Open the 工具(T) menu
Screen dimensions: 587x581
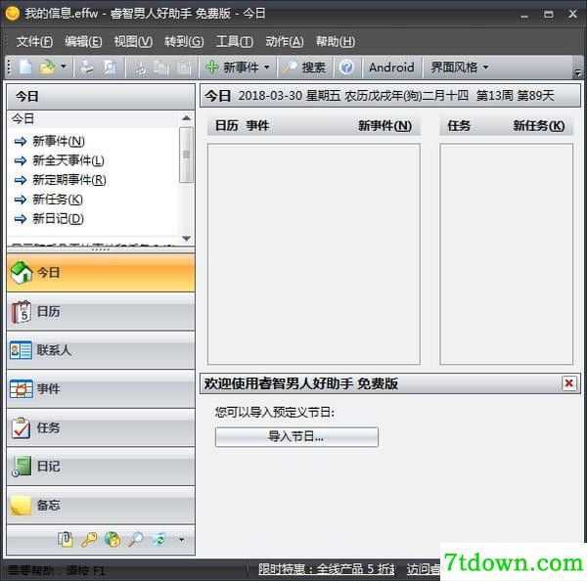tap(235, 41)
